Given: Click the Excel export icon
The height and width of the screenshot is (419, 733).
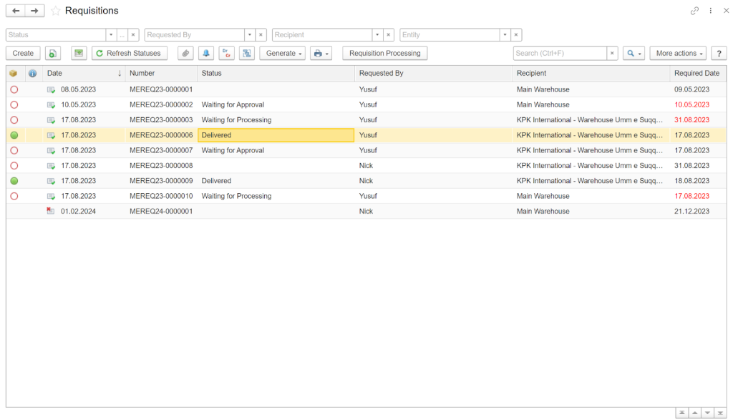Looking at the screenshot, I should coord(79,53).
